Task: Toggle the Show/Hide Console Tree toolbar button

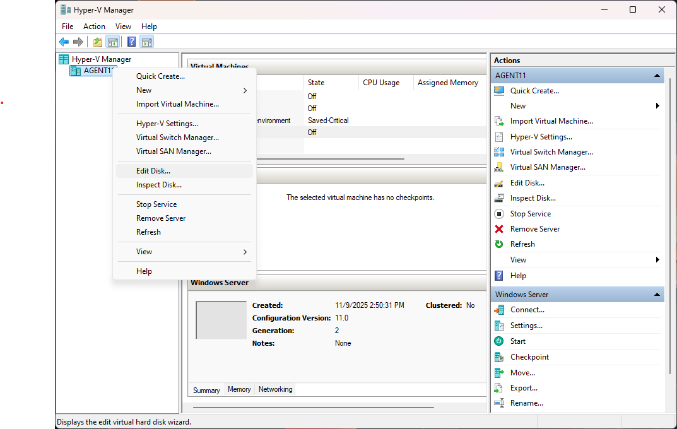Action: (x=113, y=42)
